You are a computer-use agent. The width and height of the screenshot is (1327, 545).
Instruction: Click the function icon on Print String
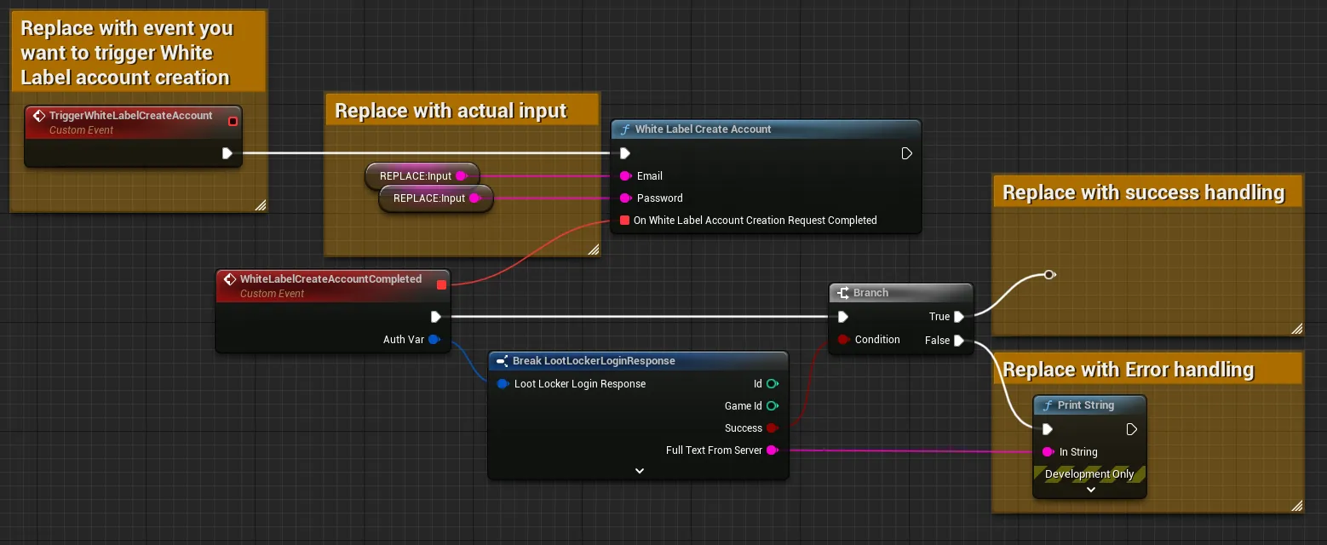point(1048,405)
